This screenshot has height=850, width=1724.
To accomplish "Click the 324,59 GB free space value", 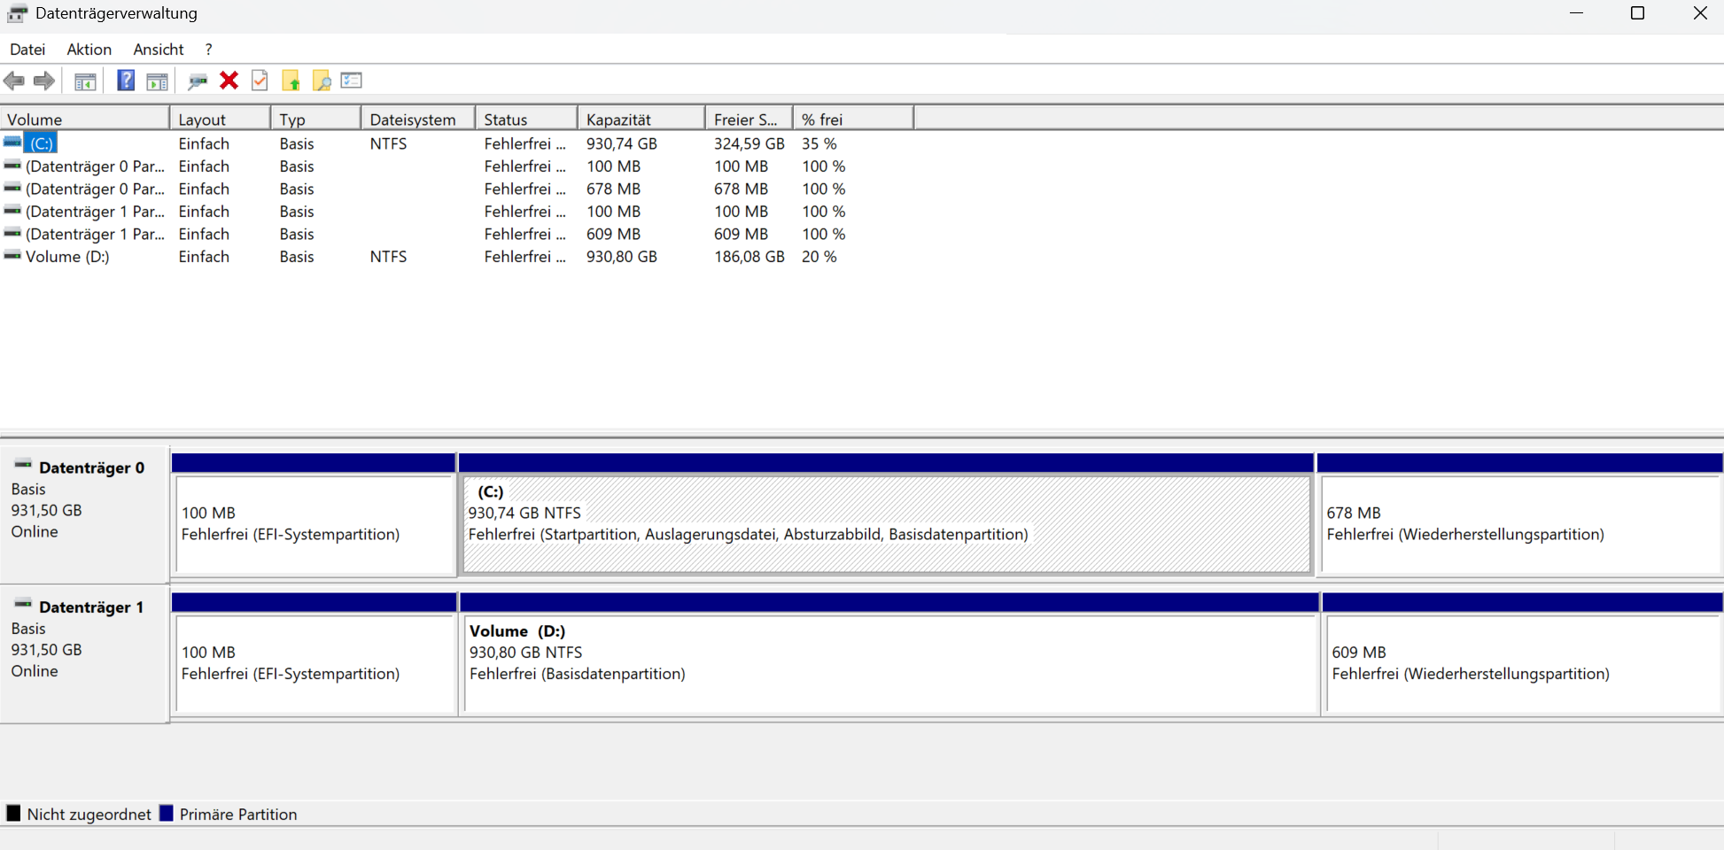I will 749,143.
